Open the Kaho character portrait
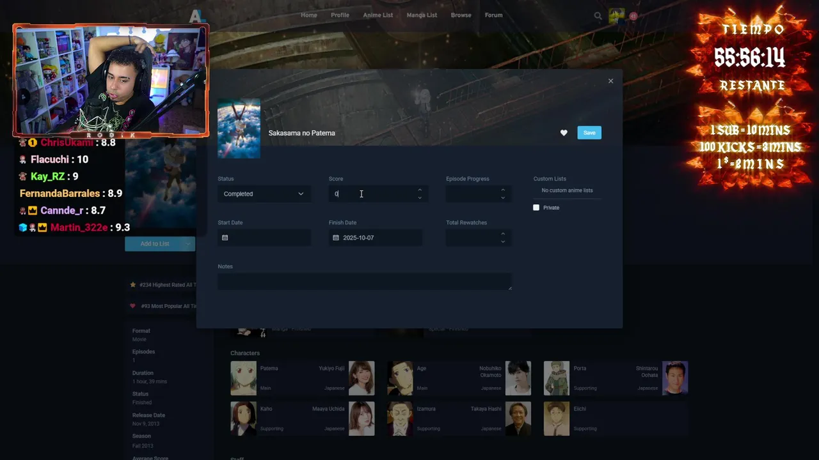 243,418
